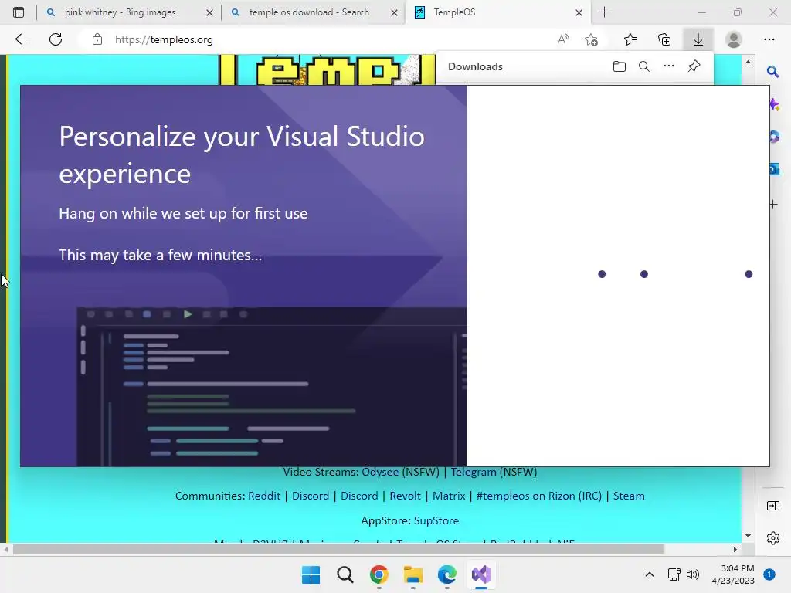The width and height of the screenshot is (791, 593).
Task: Close the pink whitney tab
Action: [209, 12]
